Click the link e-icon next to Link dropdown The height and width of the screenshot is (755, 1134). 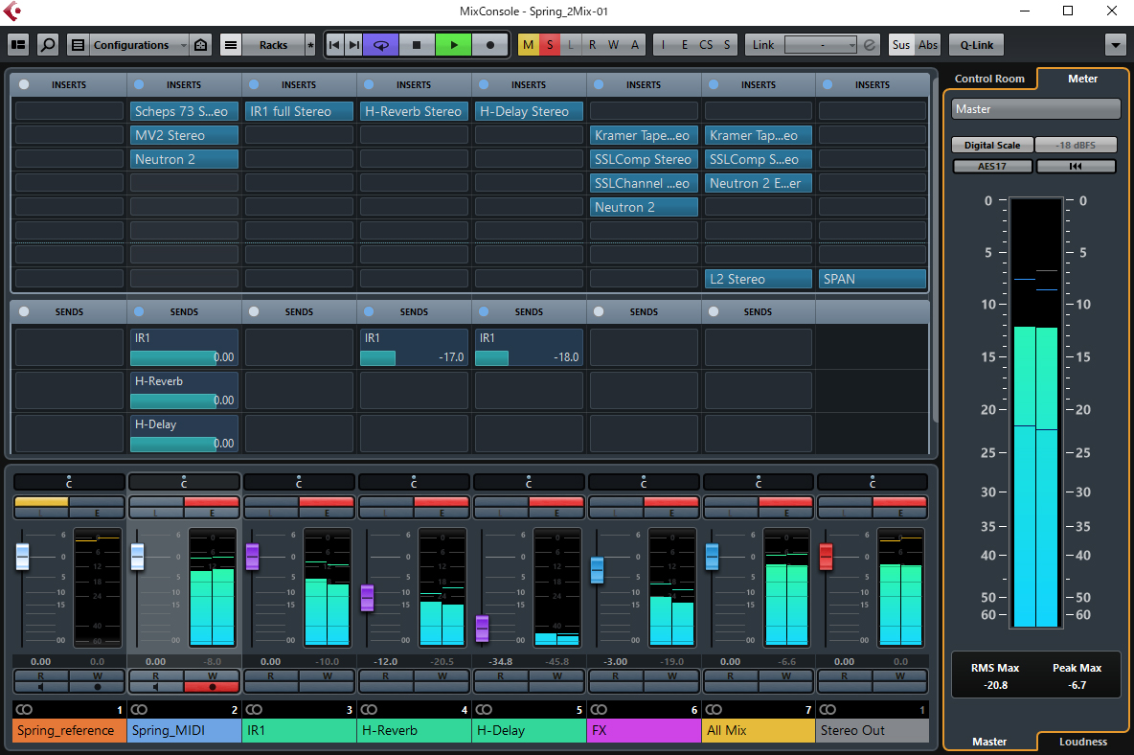870,45
